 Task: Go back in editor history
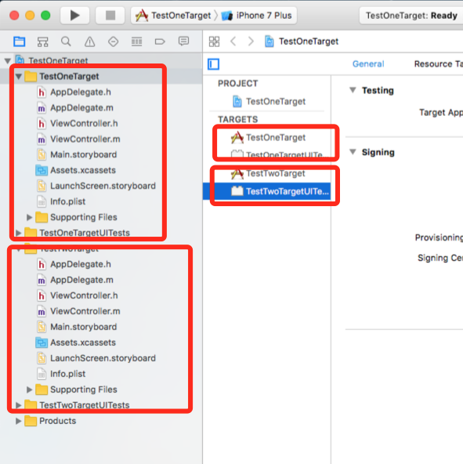point(233,42)
